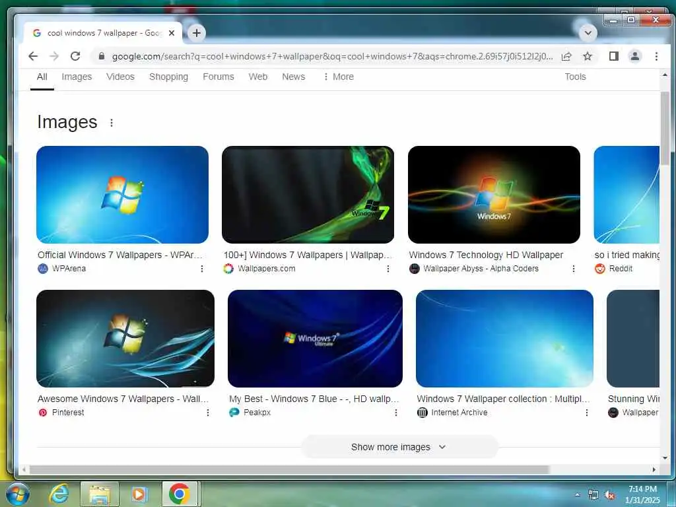Open more options for the Pinterest result

coord(208,413)
